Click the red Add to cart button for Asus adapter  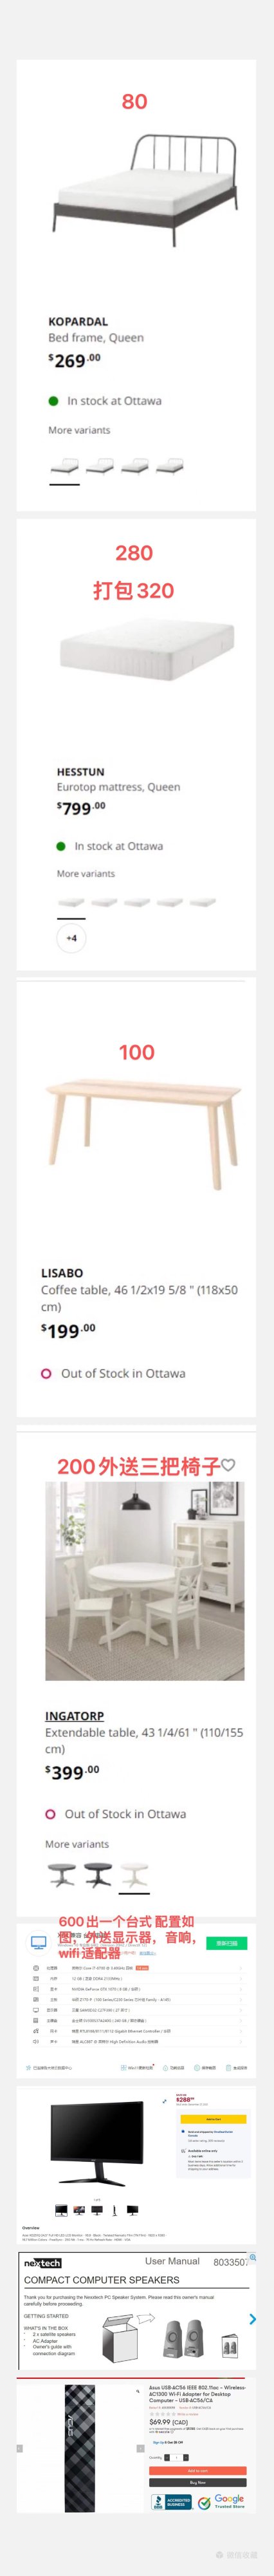[x=198, y=2470]
